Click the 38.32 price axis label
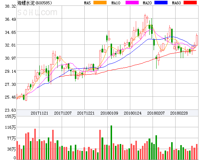 click(x=10, y=6)
